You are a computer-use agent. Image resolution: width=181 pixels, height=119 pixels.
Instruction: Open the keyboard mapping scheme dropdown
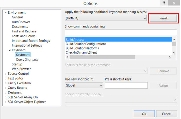106,18
